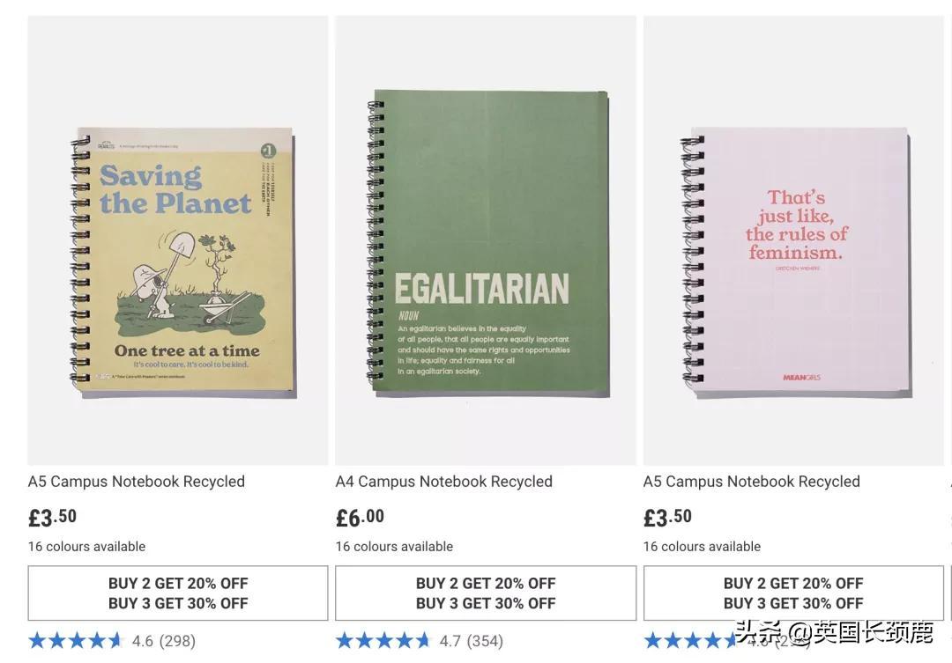Open the Saving the Planet notebook image
952x663 pixels.
(178, 240)
